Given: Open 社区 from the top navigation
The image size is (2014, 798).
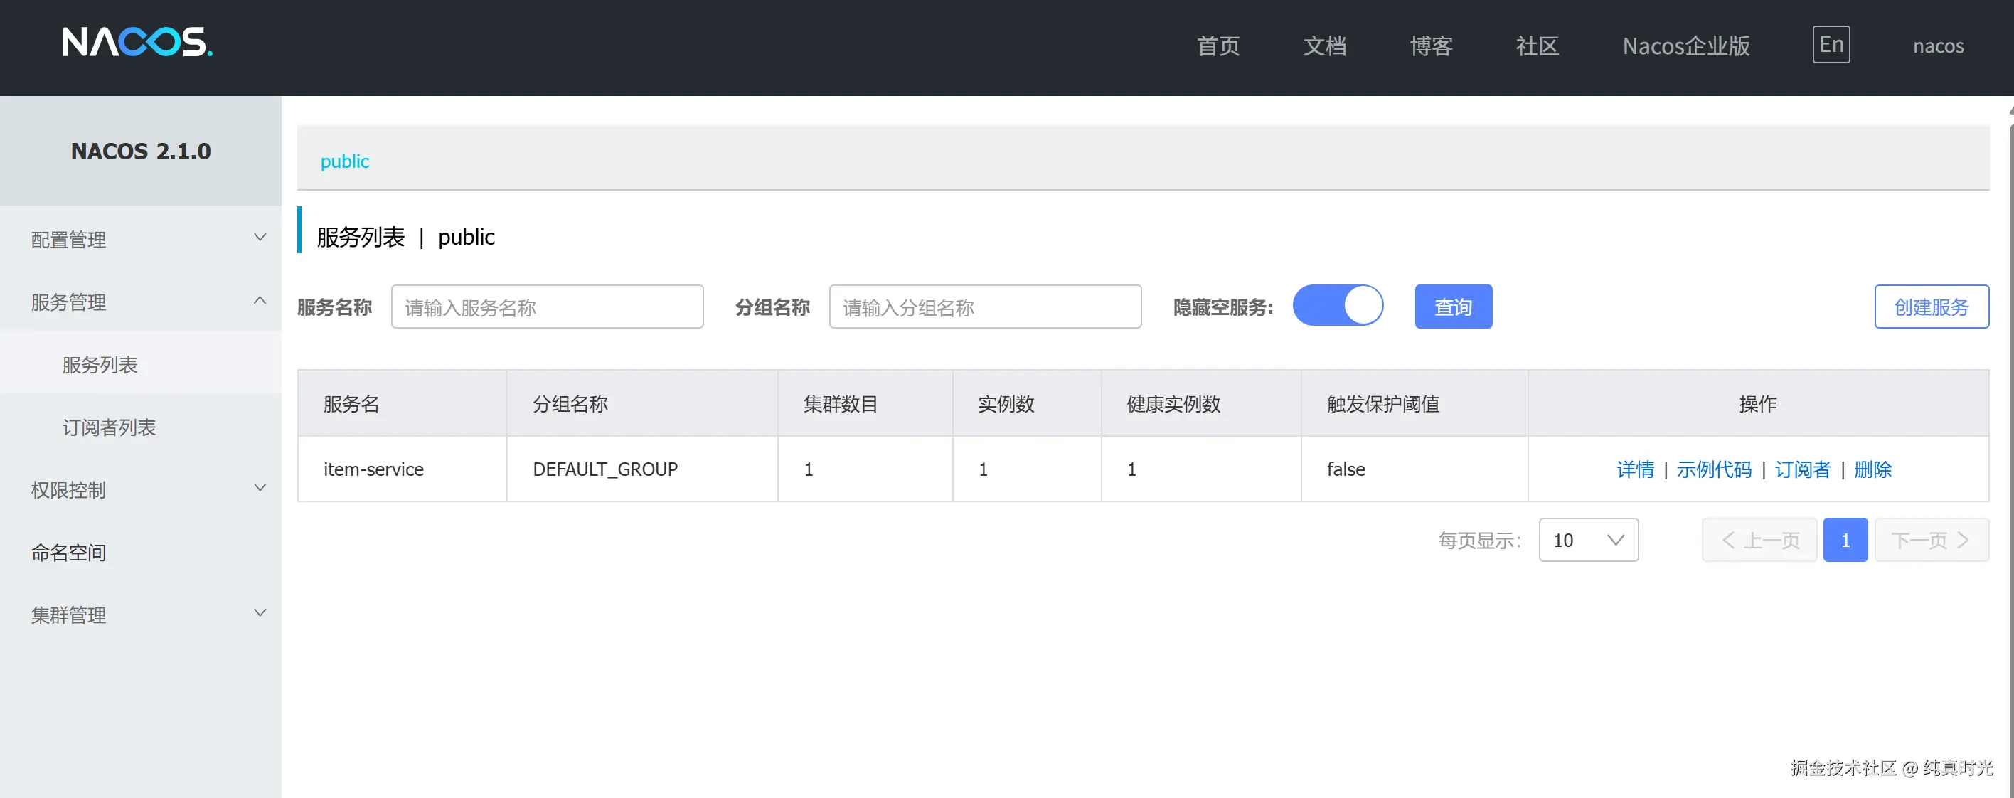Looking at the screenshot, I should pos(1535,46).
